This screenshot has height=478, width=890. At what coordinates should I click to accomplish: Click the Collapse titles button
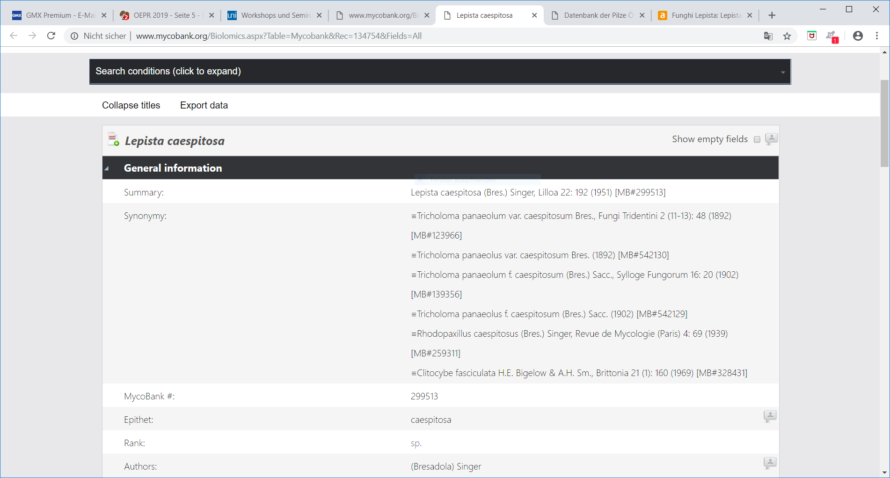[x=131, y=105]
